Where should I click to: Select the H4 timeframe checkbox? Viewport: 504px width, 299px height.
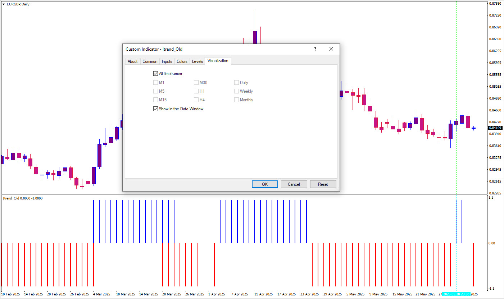coord(196,100)
